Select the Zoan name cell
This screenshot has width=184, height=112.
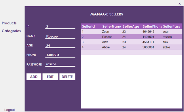coord(111,32)
